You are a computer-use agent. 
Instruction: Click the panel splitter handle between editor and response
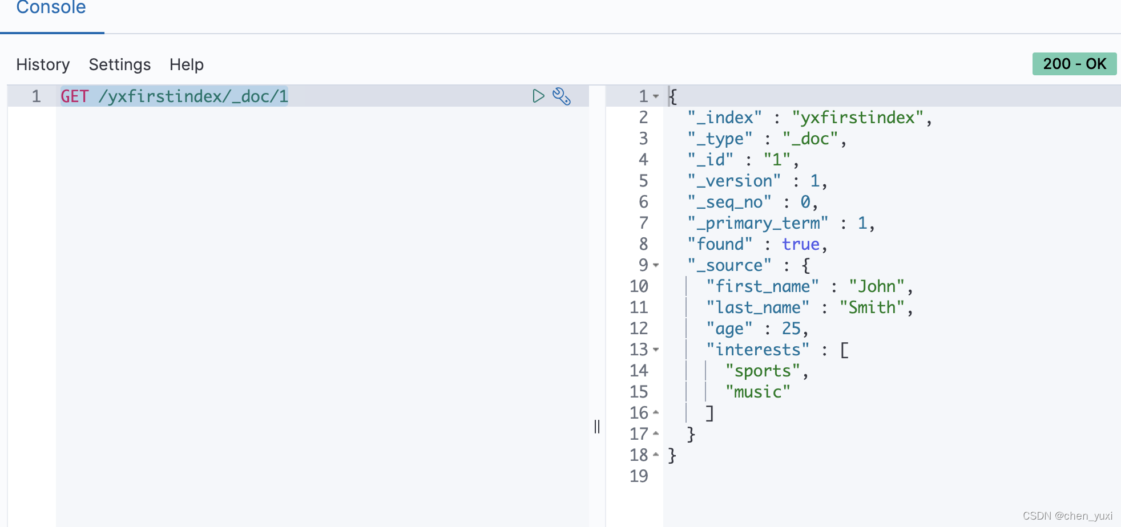tap(597, 427)
